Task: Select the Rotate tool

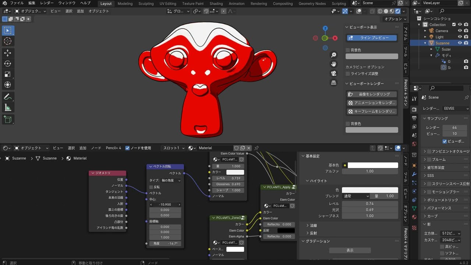Action: 7,64
